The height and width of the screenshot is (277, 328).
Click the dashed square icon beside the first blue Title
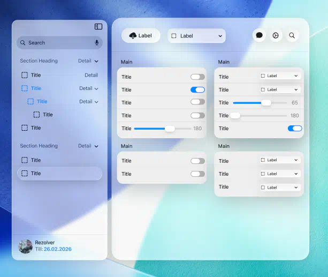click(x=24, y=88)
